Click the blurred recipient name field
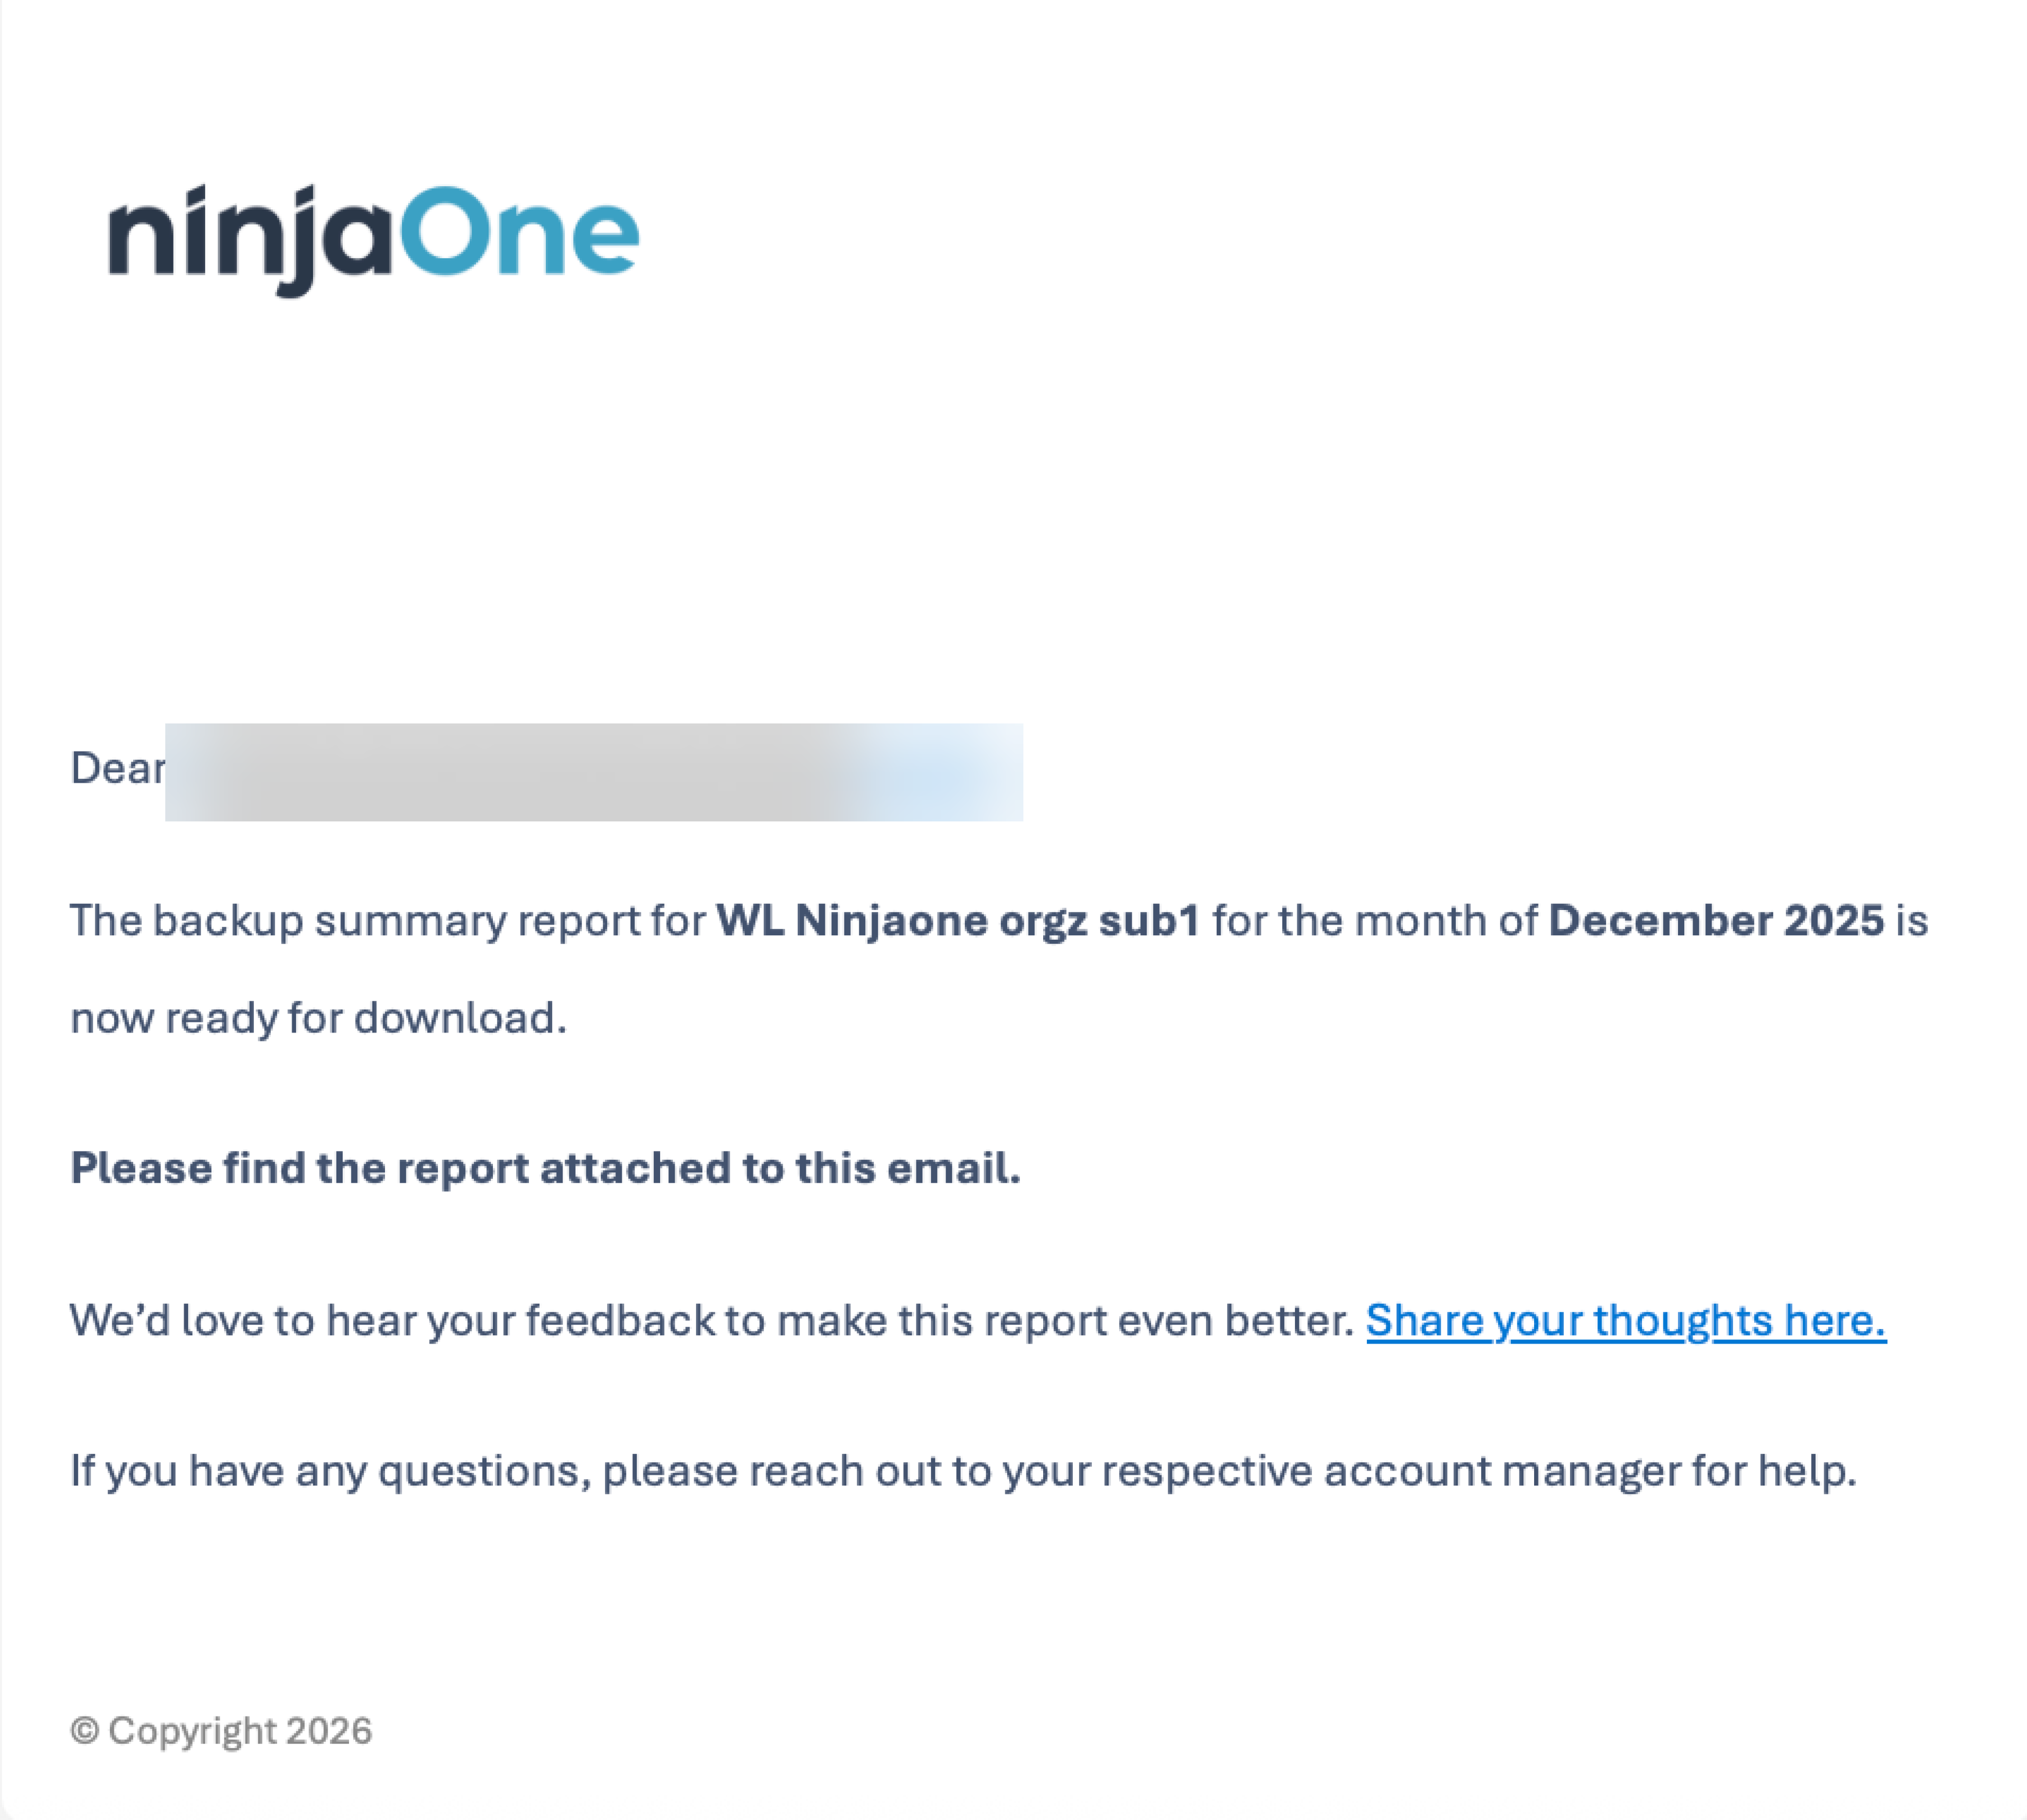Image resolution: width=2027 pixels, height=1820 pixels. tap(593, 772)
